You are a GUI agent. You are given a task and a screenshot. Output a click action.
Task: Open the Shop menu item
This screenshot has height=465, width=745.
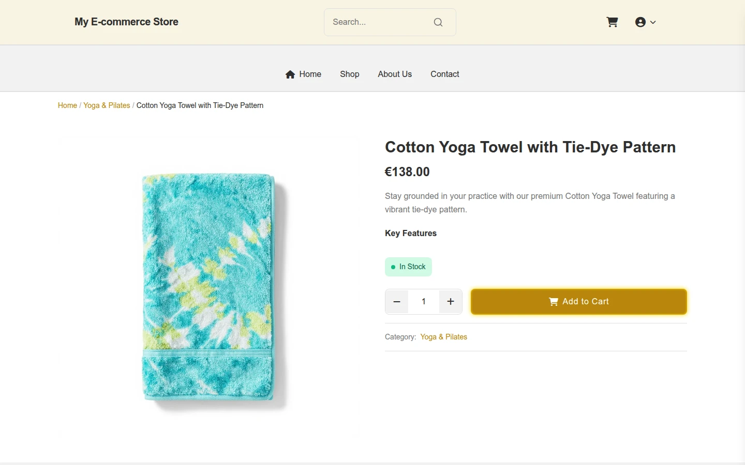(350, 74)
